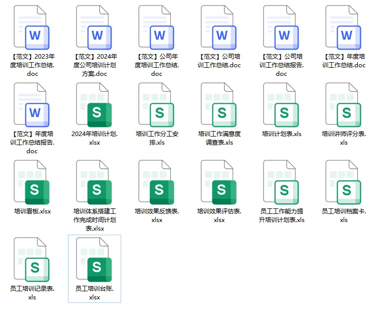Viewport: 370px width, 309px height.
Task: Select the 【范文】2024年度公司培训计划方案.doc icon
Action: point(94,27)
